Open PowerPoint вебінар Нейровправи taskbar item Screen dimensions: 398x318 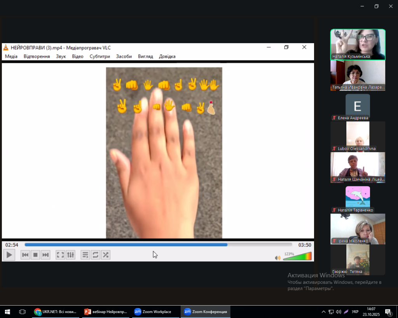105,312
